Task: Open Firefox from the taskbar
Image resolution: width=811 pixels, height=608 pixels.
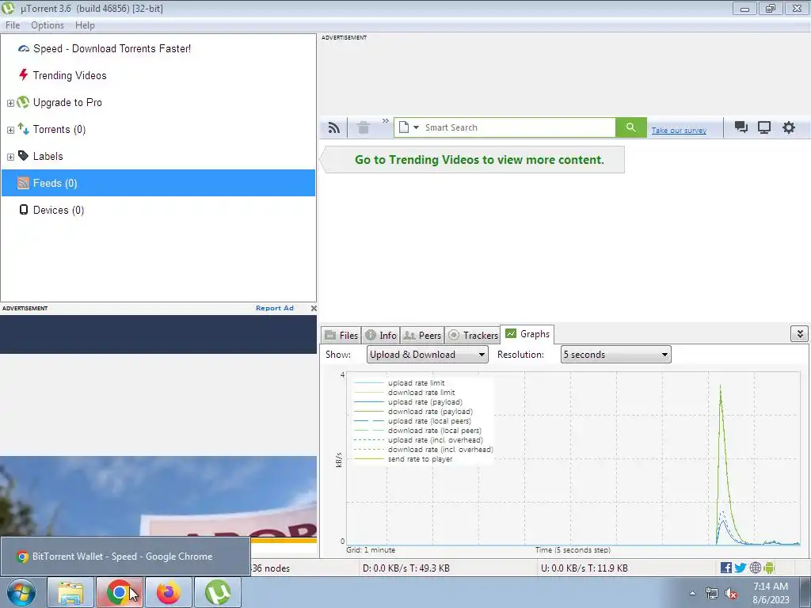Action: point(169,592)
